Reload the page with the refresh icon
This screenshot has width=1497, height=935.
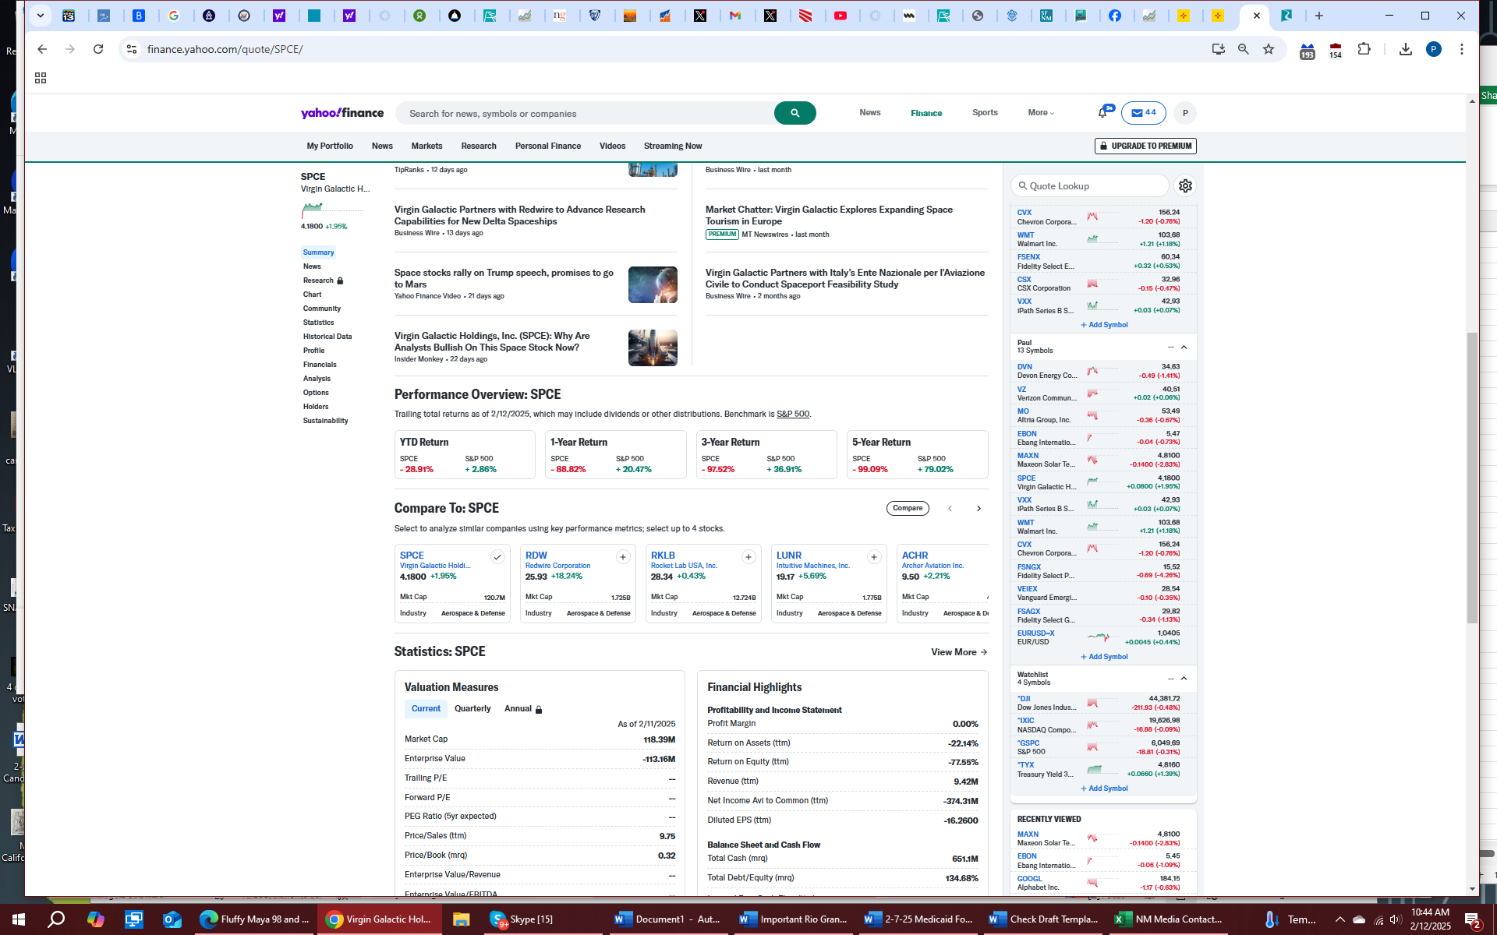tap(98, 49)
